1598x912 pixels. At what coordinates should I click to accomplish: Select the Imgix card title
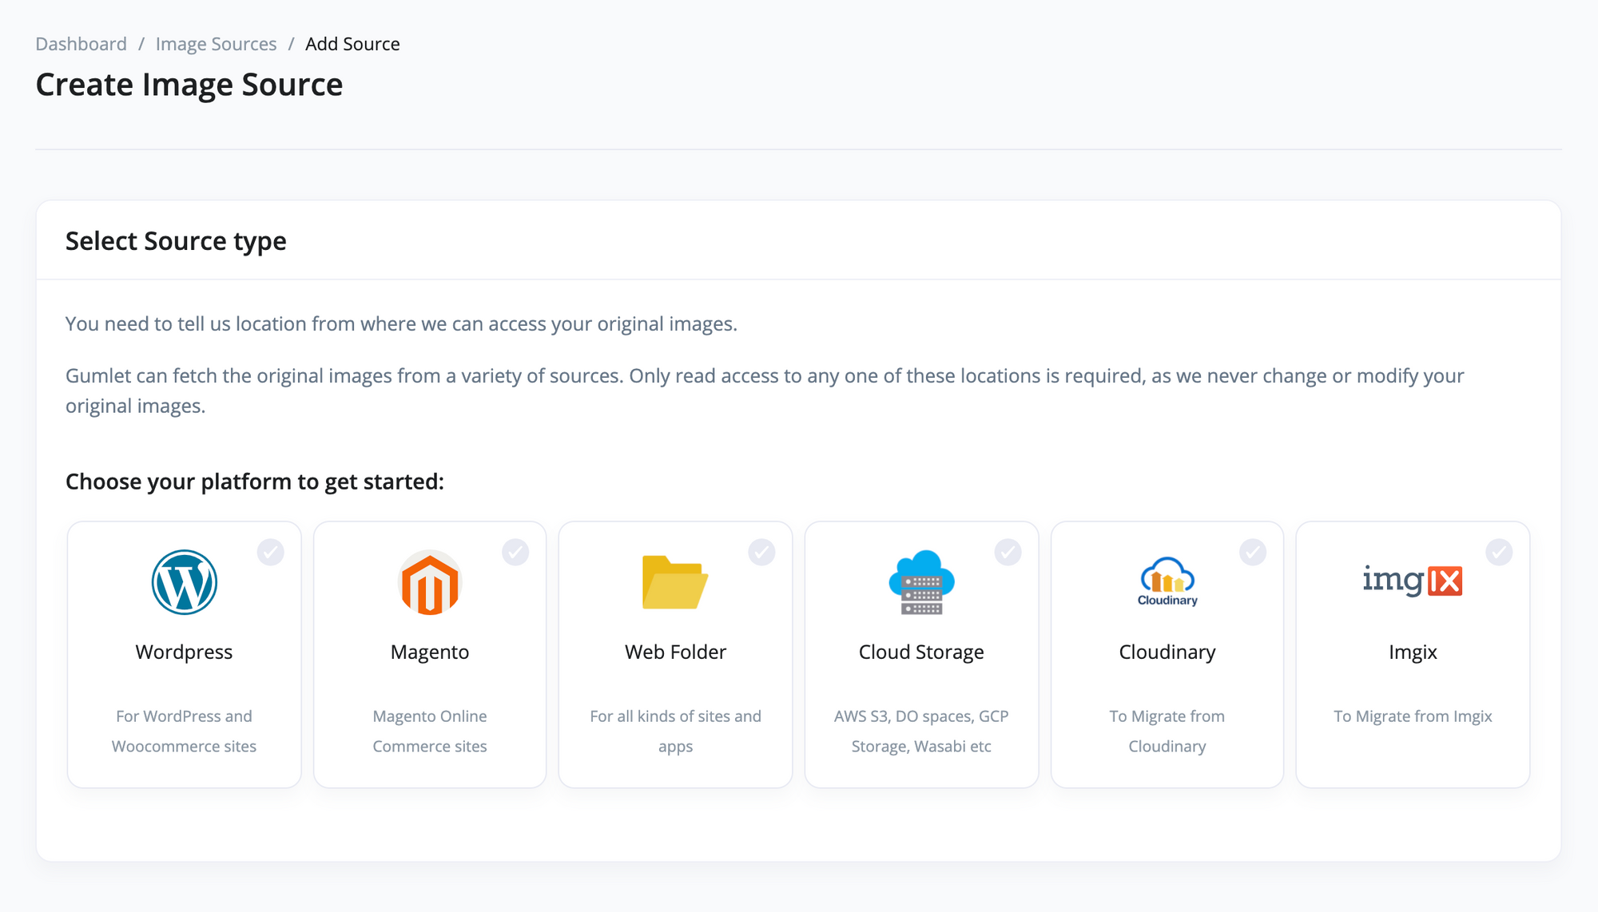pos(1413,652)
